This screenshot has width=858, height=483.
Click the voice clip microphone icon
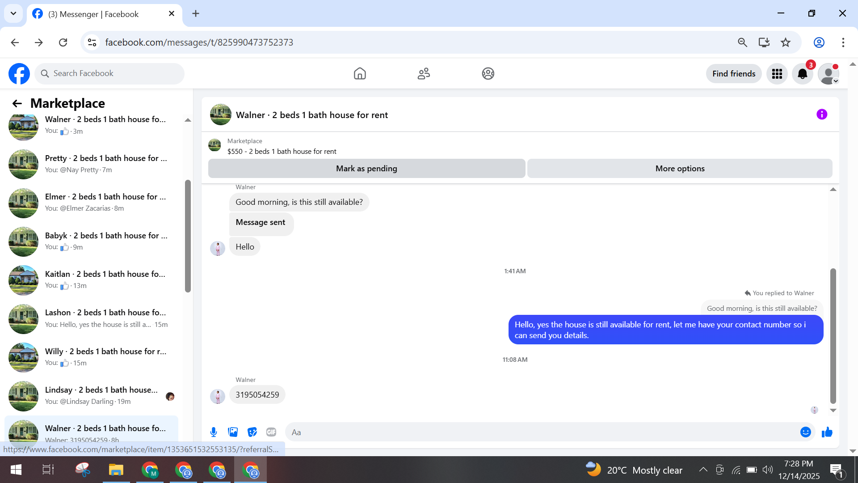click(214, 432)
